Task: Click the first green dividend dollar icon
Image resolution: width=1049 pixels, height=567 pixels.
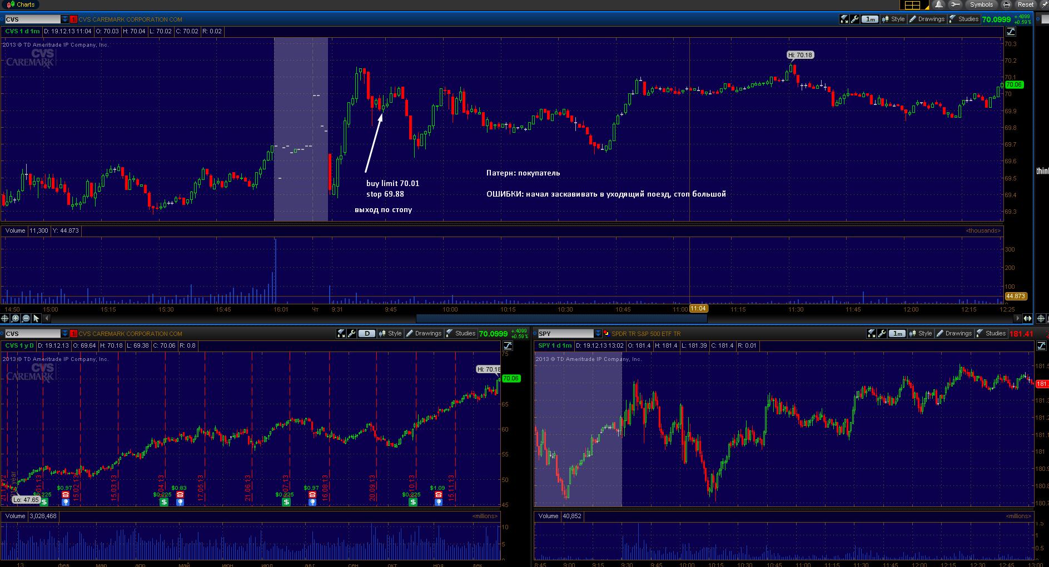Action: click(x=44, y=502)
